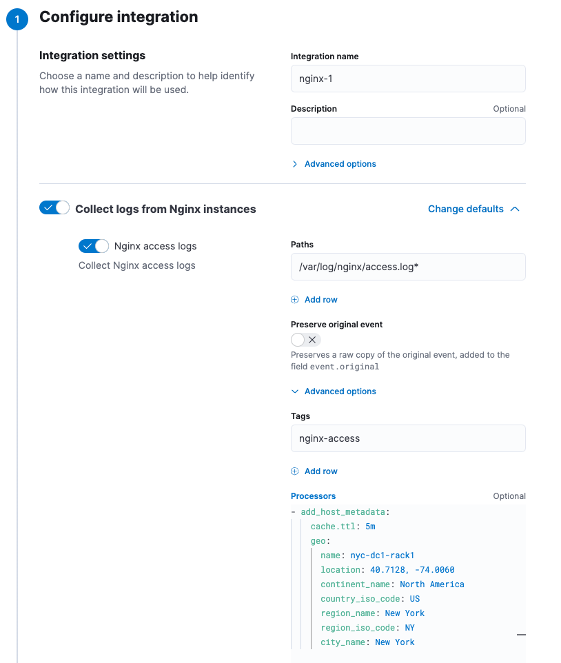This screenshot has width=561, height=663.
Task: Enable Preserve original event switch
Action: 306,340
